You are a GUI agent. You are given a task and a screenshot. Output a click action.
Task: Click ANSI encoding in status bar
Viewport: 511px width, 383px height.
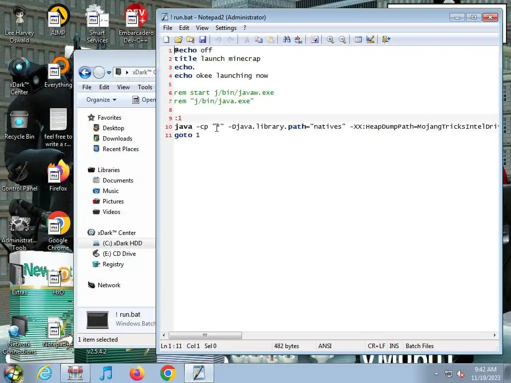pyautogui.click(x=325, y=346)
